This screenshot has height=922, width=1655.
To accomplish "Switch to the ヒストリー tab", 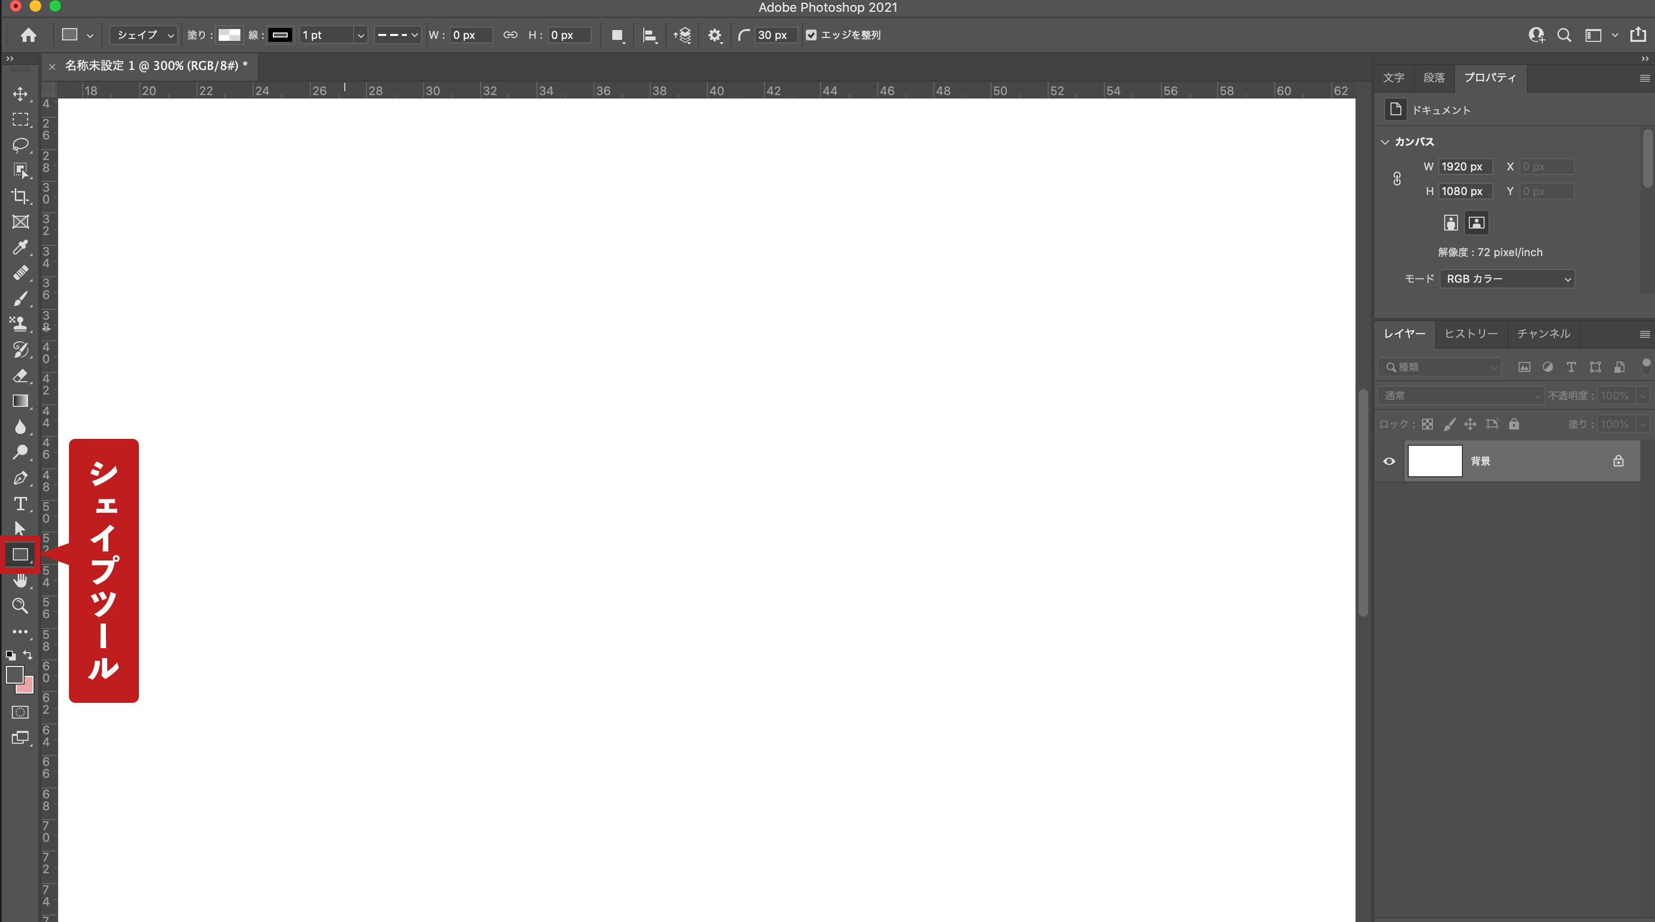I will click(1471, 333).
